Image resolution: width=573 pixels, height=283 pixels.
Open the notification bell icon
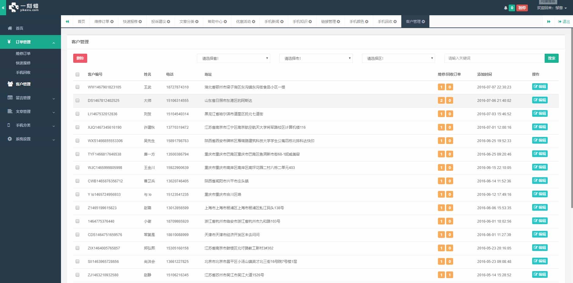point(506,8)
